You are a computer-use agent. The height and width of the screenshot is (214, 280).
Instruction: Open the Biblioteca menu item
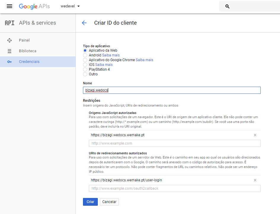pos(28,51)
